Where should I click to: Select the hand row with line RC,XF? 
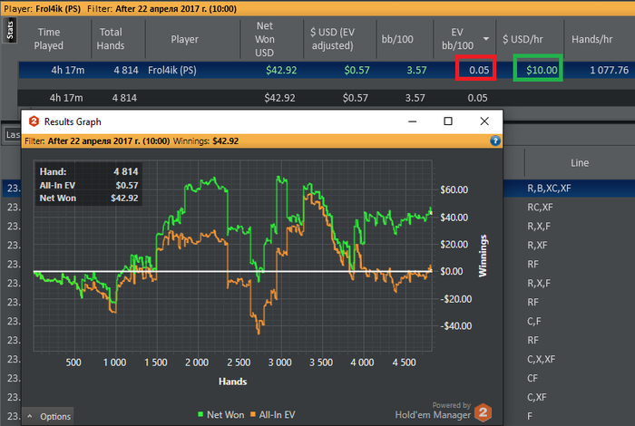point(569,208)
